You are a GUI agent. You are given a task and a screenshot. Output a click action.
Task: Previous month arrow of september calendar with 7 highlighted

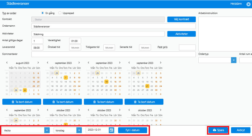point(48,63)
